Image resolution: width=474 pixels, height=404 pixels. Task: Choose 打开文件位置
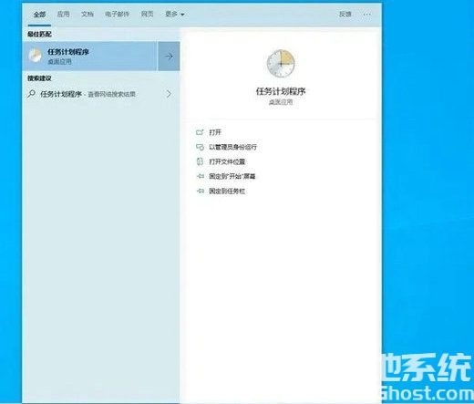[x=227, y=161]
